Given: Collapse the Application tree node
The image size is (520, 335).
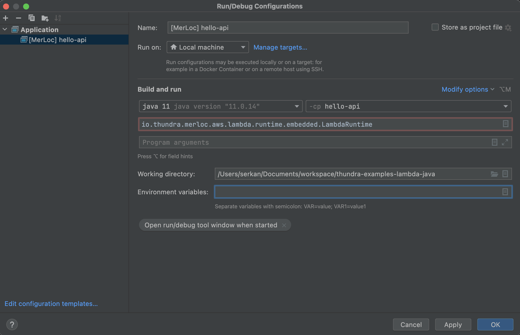Looking at the screenshot, I should pos(5,30).
